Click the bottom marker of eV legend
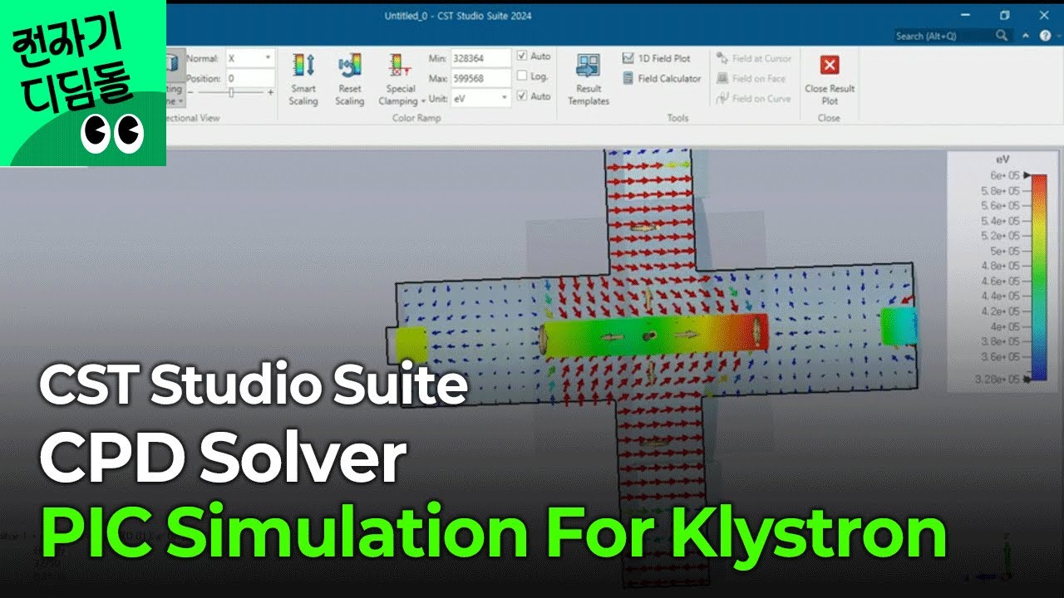Image resolution: width=1064 pixels, height=598 pixels. pyautogui.click(x=1027, y=379)
